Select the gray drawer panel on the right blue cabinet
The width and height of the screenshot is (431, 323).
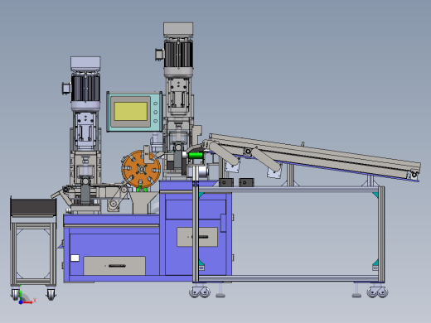(x=197, y=237)
